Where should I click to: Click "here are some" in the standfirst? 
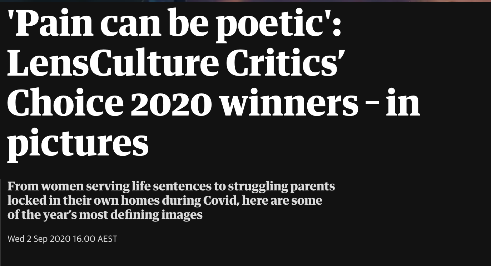click(282, 200)
